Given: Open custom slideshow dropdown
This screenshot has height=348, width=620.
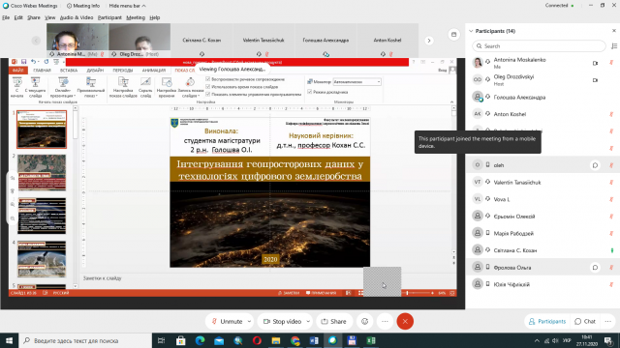Looking at the screenshot, I should (x=91, y=87).
